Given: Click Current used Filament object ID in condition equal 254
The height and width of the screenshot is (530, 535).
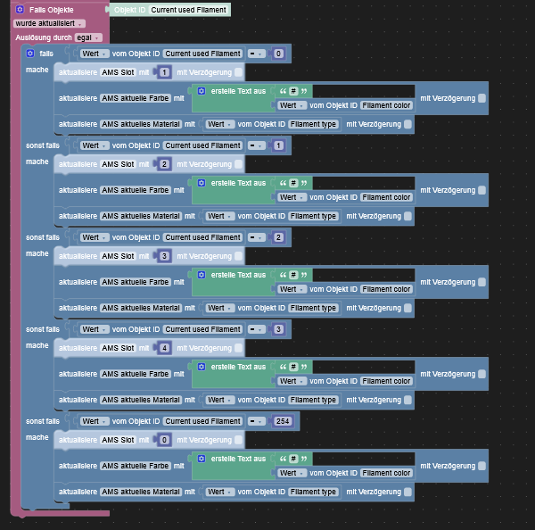Looking at the screenshot, I should [203, 421].
